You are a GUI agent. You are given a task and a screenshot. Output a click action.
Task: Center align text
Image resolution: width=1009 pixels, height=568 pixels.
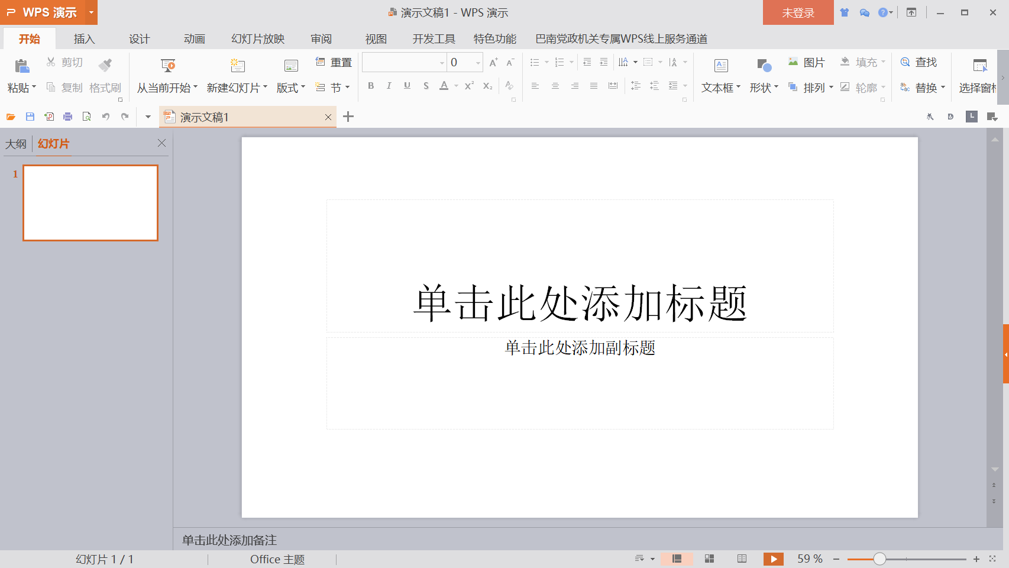555,86
